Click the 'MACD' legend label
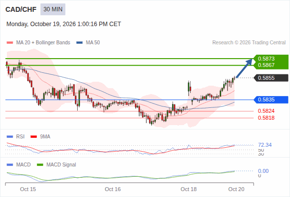290x197 pixels. [x=23, y=165]
